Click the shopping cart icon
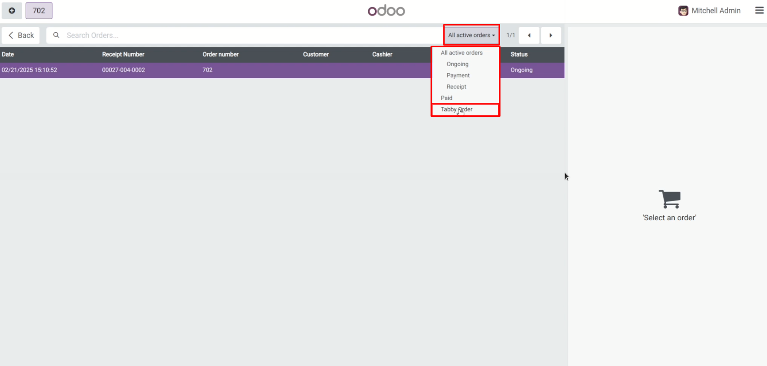Screen dimensions: 767x366 (669, 199)
